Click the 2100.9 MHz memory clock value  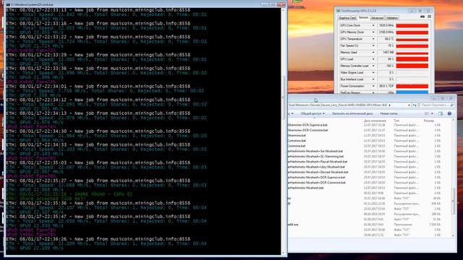click(386, 32)
